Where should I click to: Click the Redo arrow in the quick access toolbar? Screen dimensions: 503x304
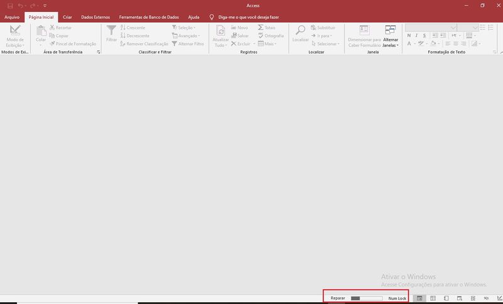coord(33,6)
